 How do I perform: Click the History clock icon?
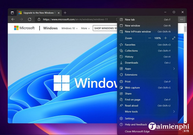(121, 57)
